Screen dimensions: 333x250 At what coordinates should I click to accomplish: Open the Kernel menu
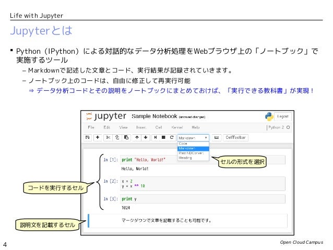[x=177, y=127]
